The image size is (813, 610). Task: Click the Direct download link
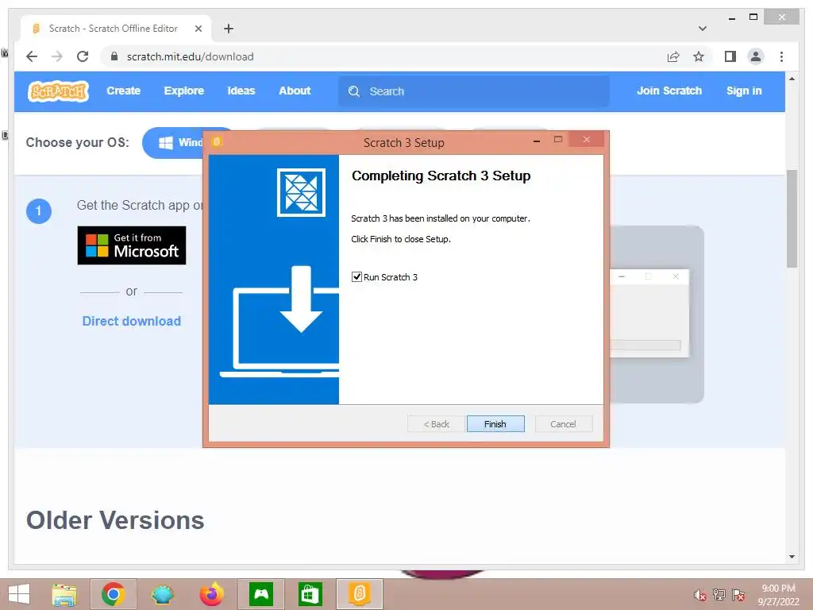(x=132, y=321)
